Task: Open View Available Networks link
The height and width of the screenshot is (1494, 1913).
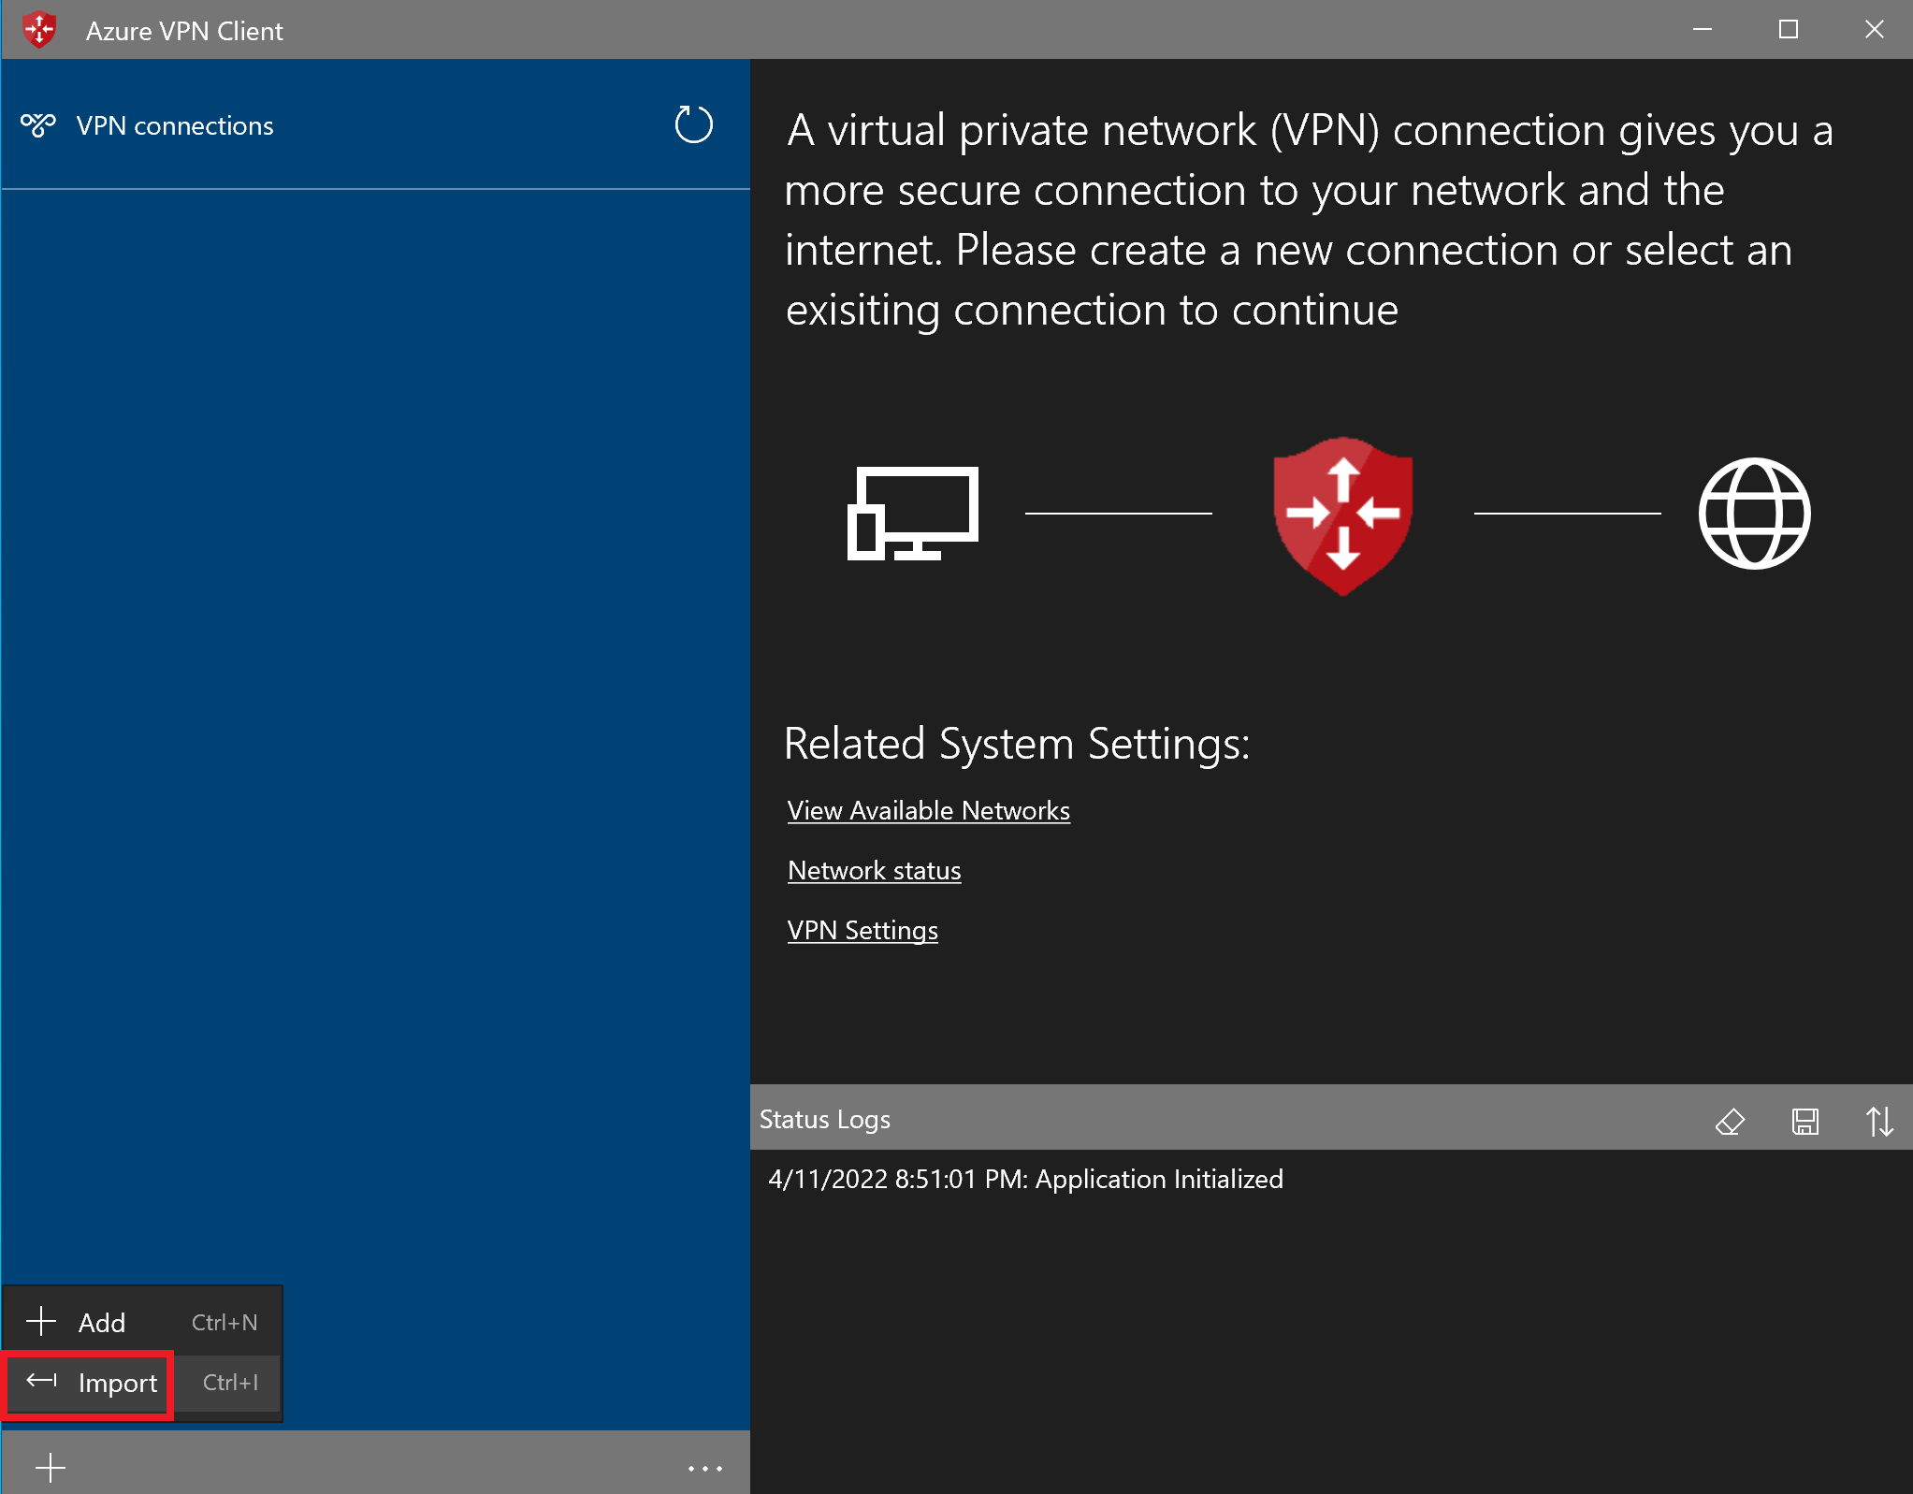Action: click(928, 810)
